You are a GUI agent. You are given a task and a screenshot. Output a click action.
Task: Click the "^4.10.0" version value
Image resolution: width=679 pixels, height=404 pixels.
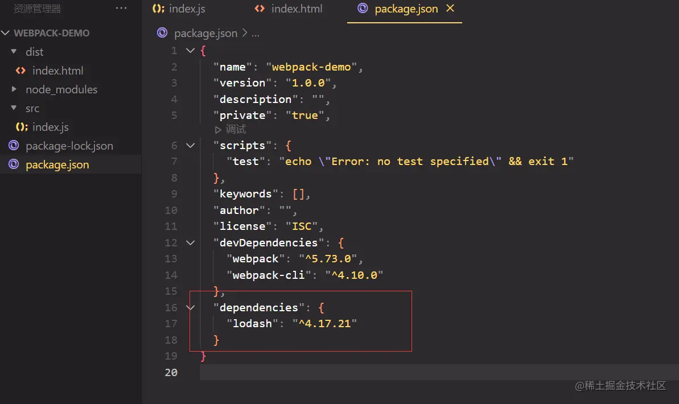(354, 275)
